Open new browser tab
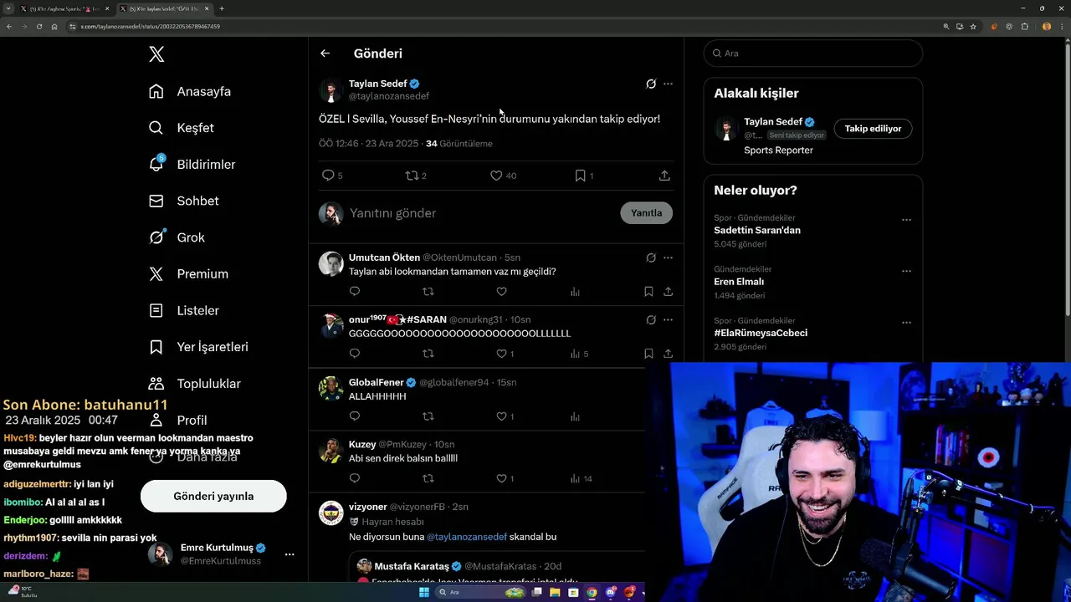This screenshot has height=602, width=1071. coord(221,8)
